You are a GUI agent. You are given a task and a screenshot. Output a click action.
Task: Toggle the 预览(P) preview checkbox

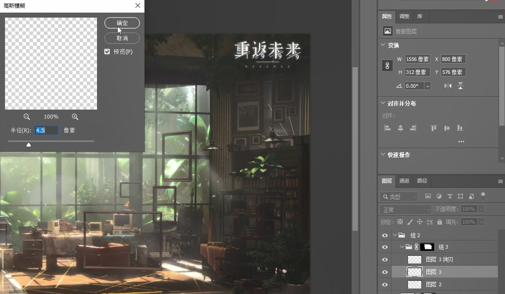[x=107, y=51]
